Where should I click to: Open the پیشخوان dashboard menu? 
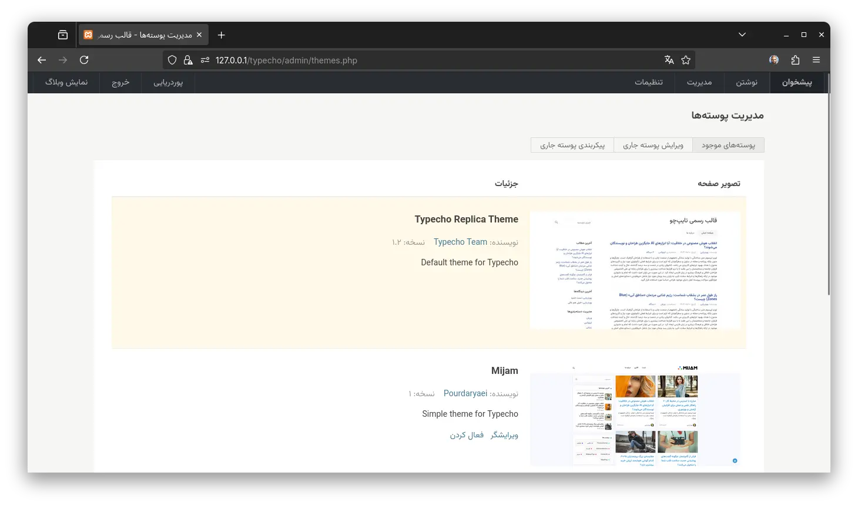[796, 82]
